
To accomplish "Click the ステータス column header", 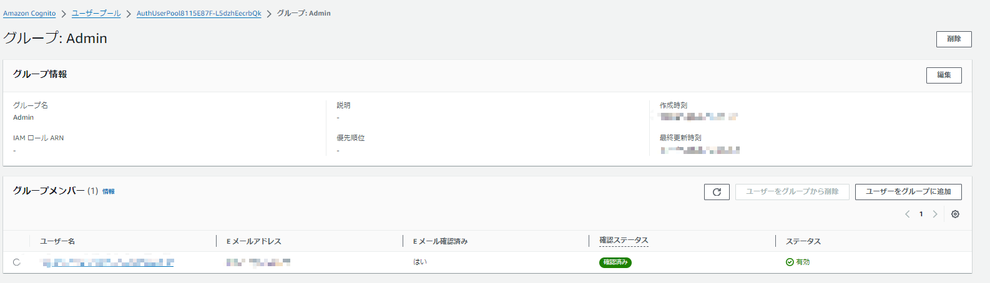I will [803, 241].
